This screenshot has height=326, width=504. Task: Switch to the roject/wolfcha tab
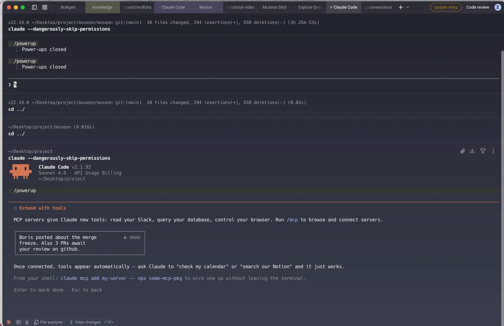137,7
